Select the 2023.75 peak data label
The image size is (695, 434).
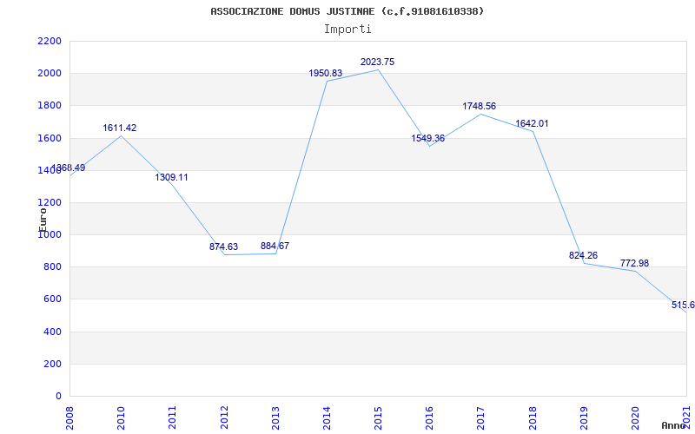(x=377, y=62)
